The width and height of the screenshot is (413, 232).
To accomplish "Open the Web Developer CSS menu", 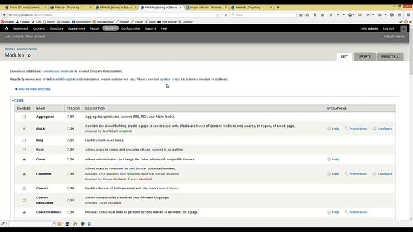I will [x=36, y=22].
